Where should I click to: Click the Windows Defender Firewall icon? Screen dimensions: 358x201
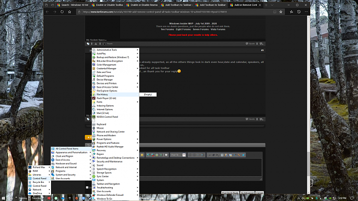coord(94,195)
